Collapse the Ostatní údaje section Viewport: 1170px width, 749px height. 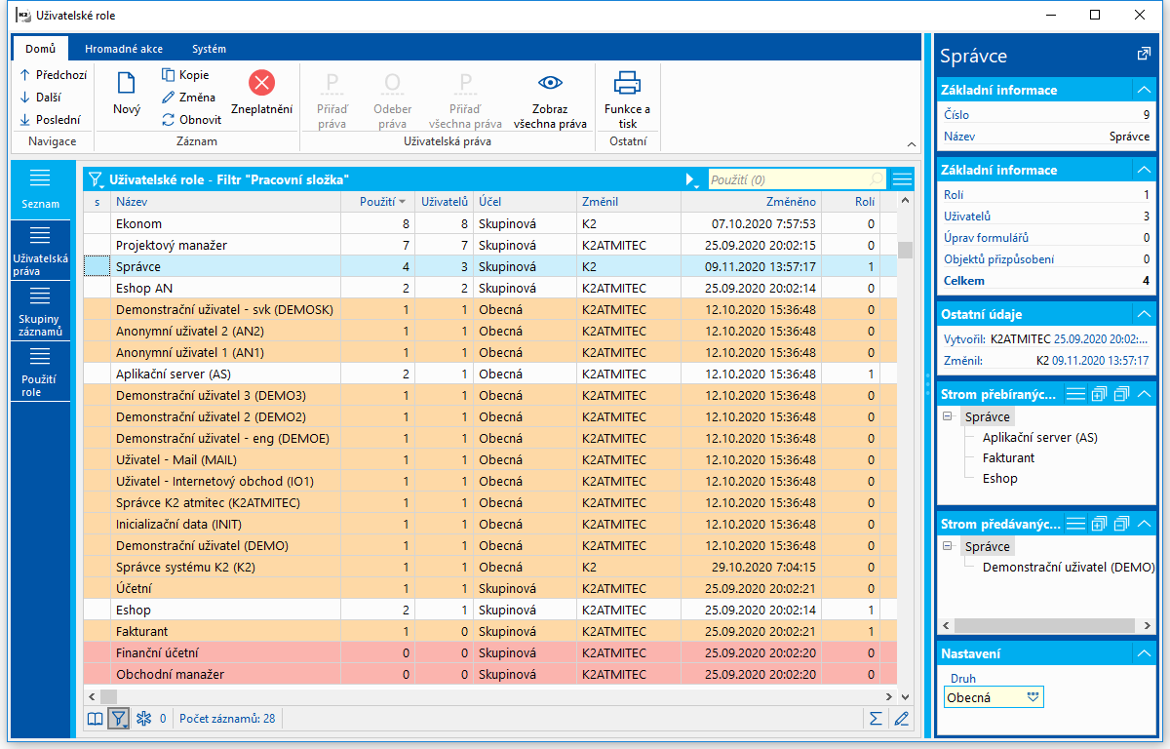click(x=1144, y=314)
